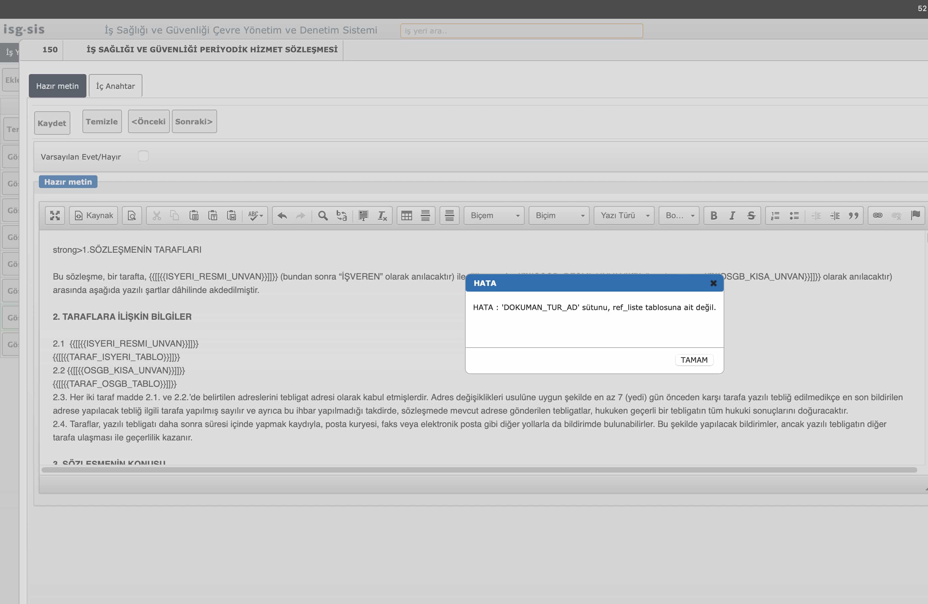The height and width of the screenshot is (604, 928).
Task: Insert a table with table icon
Action: click(x=406, y=216)
